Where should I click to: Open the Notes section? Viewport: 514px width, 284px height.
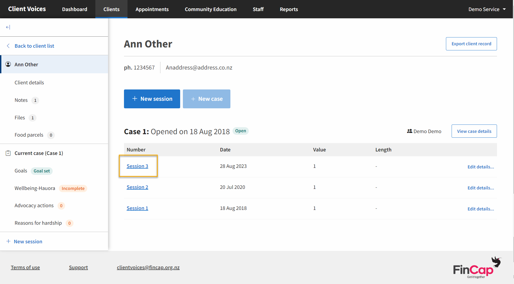coord(21,100)
